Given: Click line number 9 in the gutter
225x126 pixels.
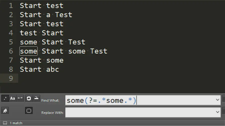Looking at the screenshot, I should 11,78.
